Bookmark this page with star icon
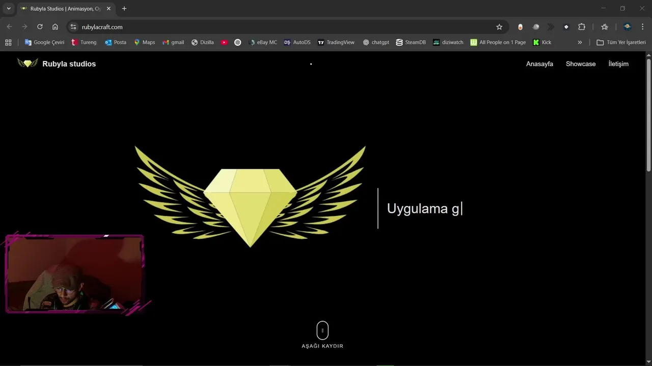Image resolution: width=652 pixels, height=366 pixels. 499,27
